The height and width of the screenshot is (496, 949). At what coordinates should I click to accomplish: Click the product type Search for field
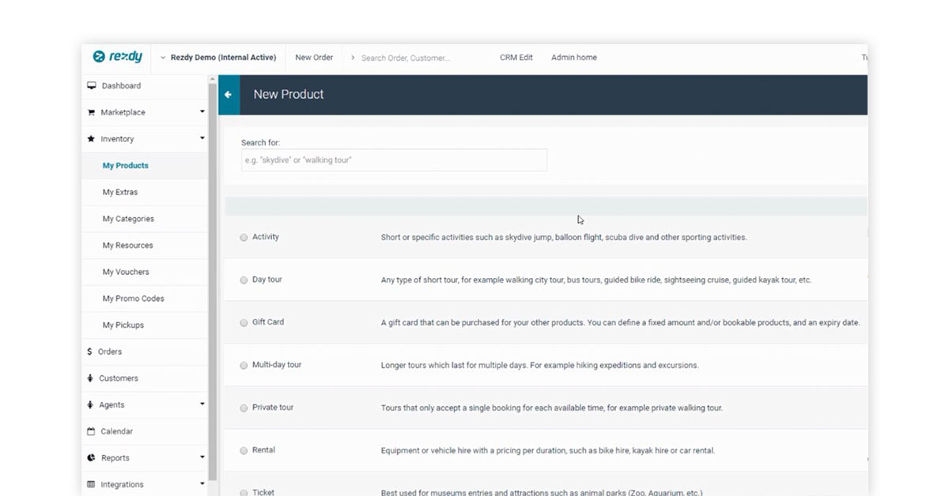point(394,160)
